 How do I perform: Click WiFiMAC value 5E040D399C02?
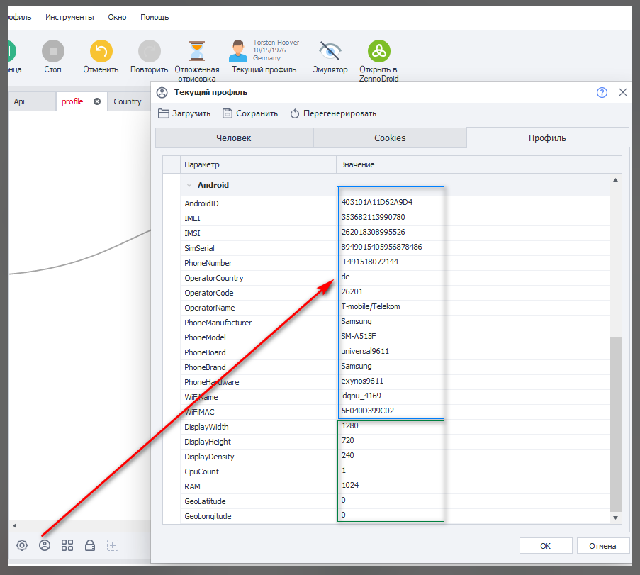367,411
